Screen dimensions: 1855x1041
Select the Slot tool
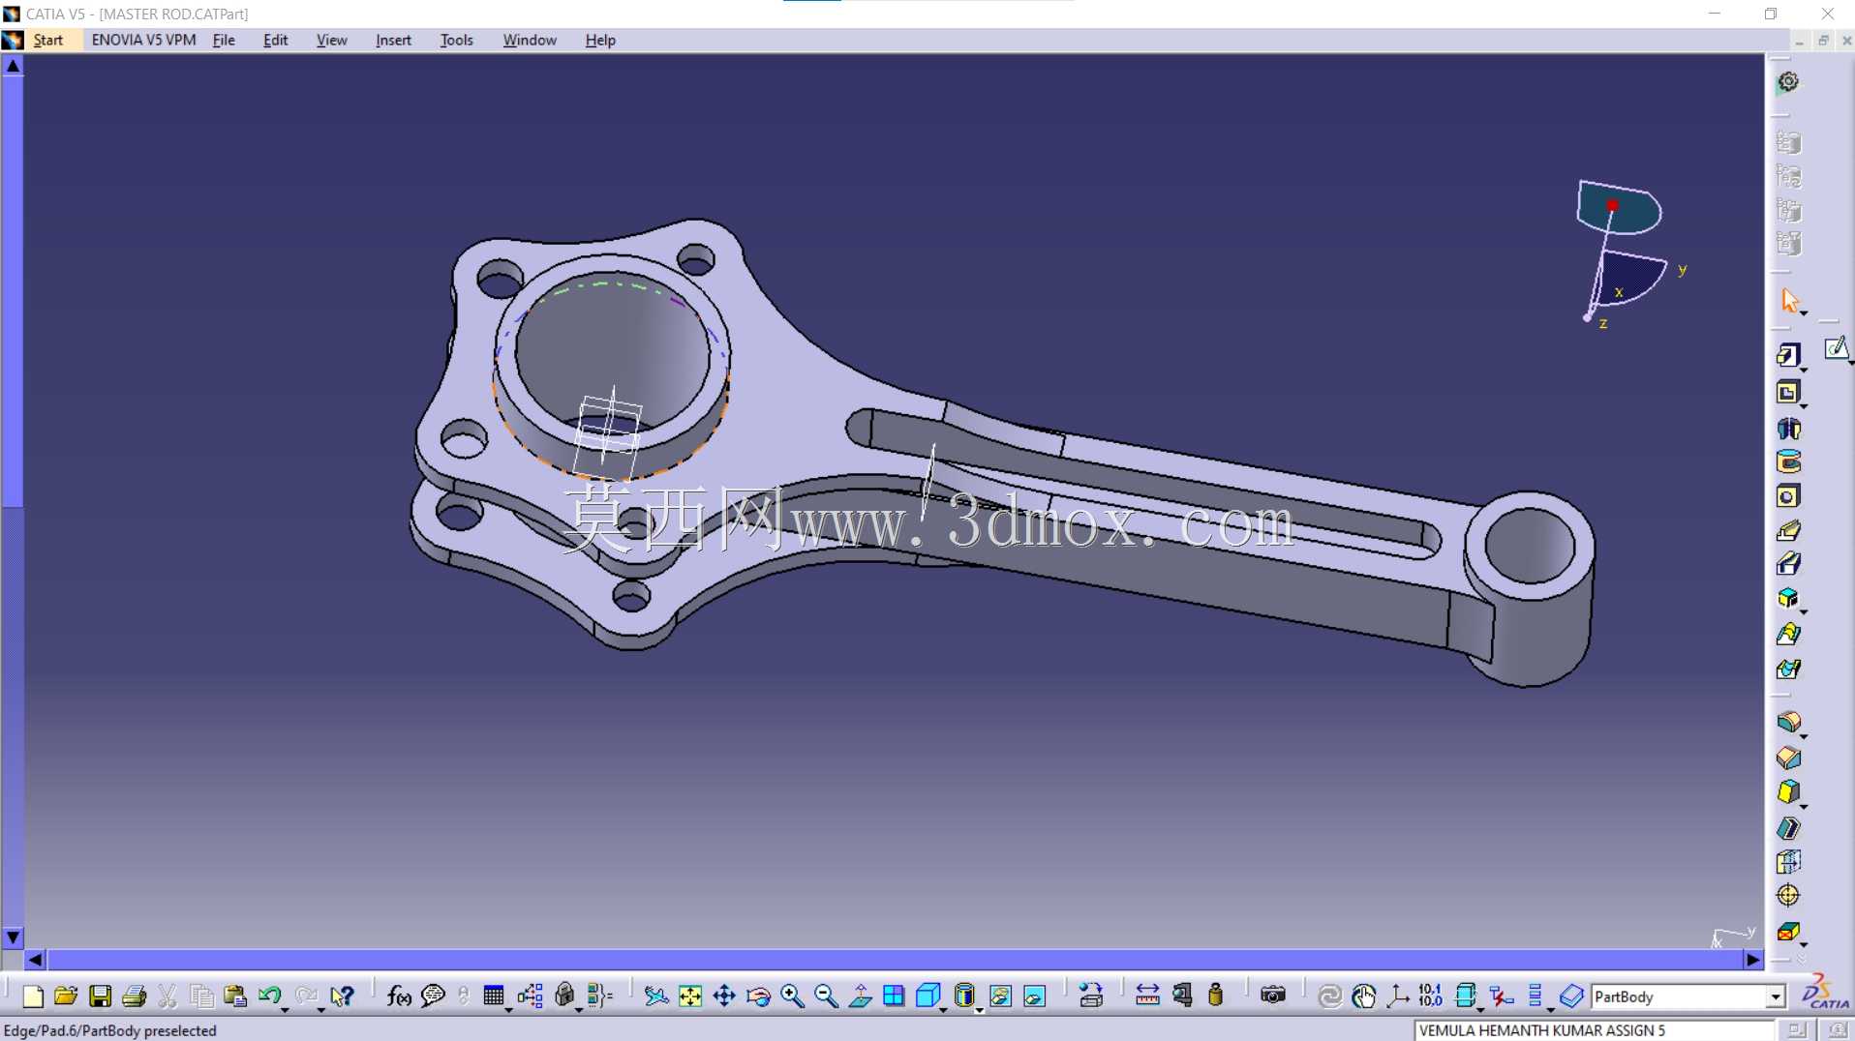pyautogui.click(x=1788, y=564)
